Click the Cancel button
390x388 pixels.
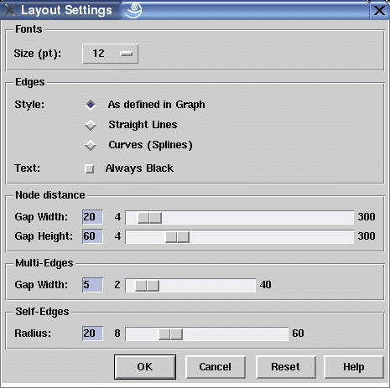(x=216, y=367)
